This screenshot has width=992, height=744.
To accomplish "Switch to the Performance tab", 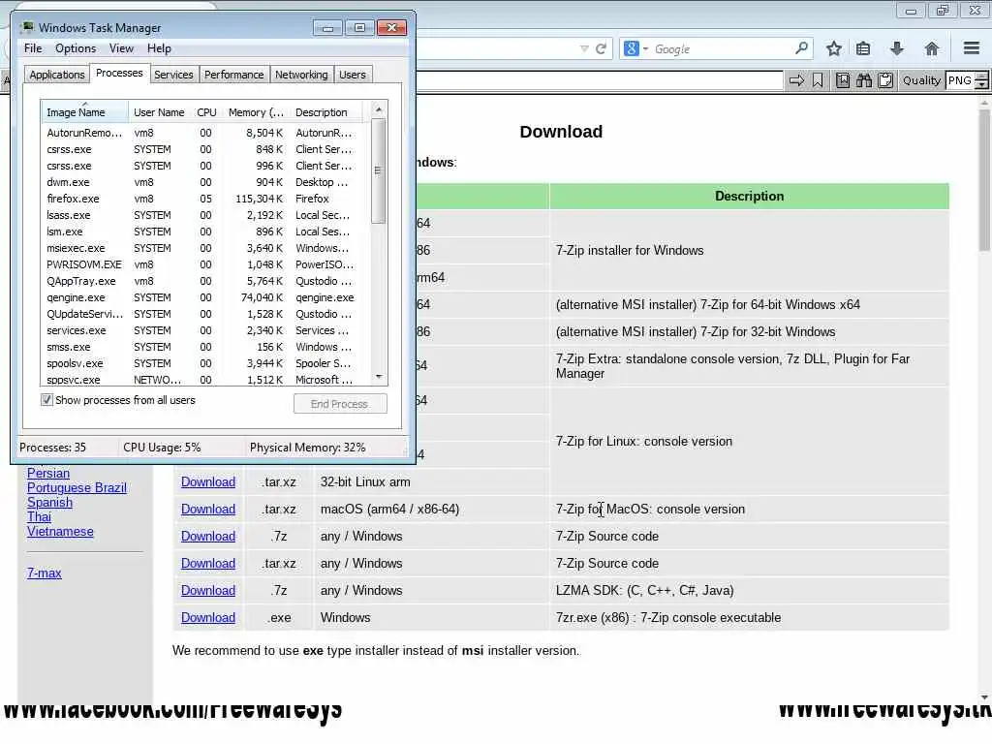I will coord(233,75).
